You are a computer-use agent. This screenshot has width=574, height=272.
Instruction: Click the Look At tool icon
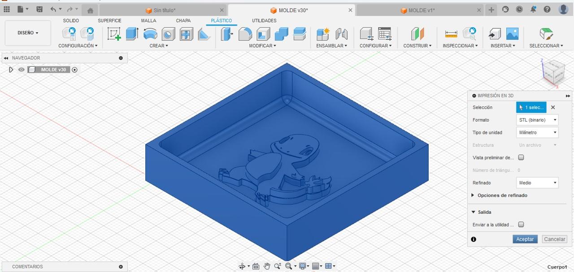tap(256, 266)
